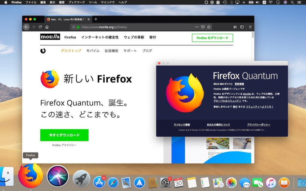Open a new tab with the plus button
The width and height of the screenshot is (306, 191).
click(96, 19)
